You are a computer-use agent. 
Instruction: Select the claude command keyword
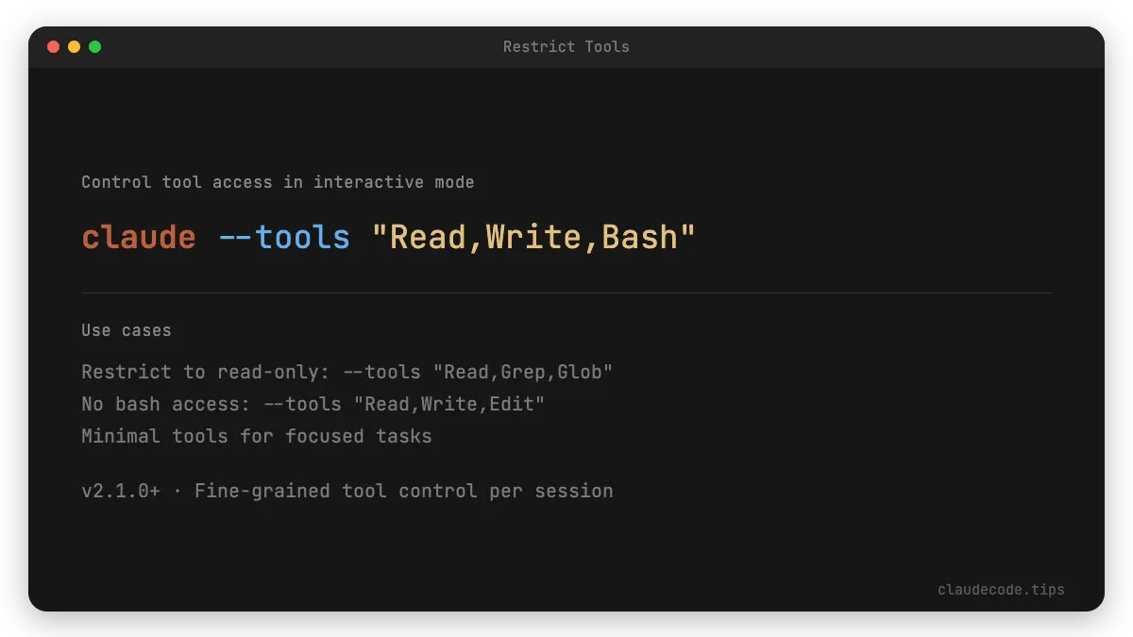coord(138,237)
